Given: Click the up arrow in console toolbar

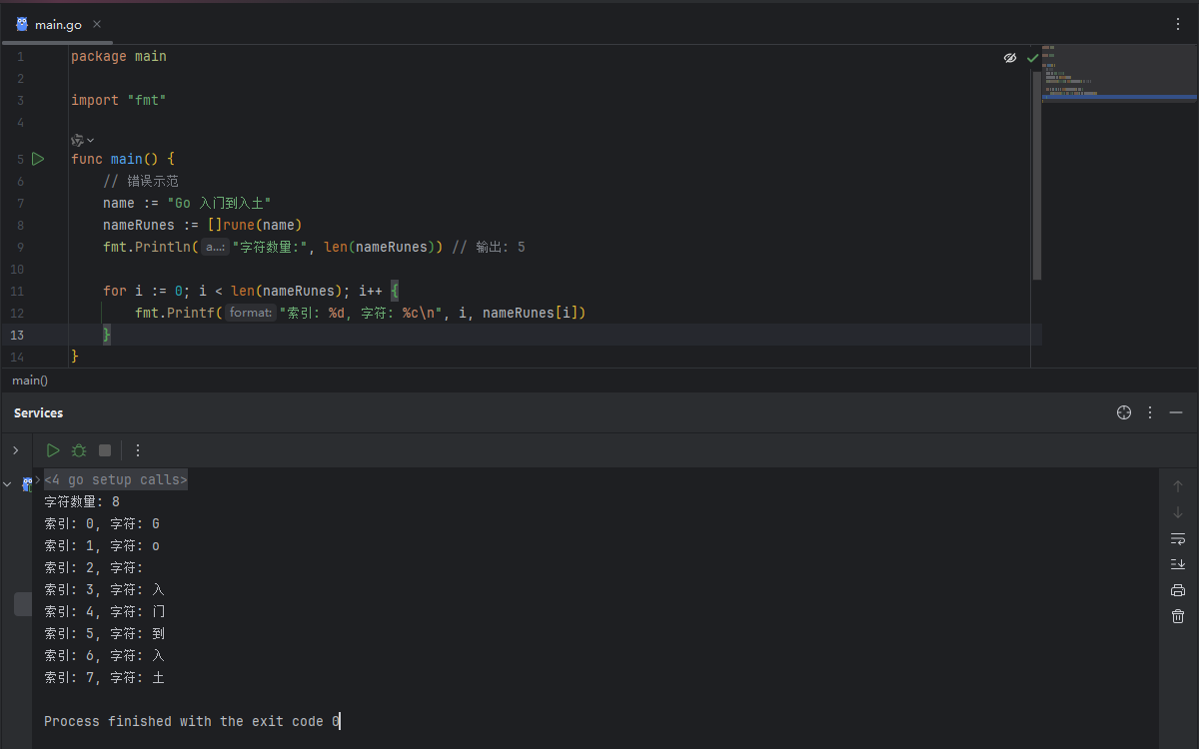Looking at the screenshot, I should [x=1178, y=486].
